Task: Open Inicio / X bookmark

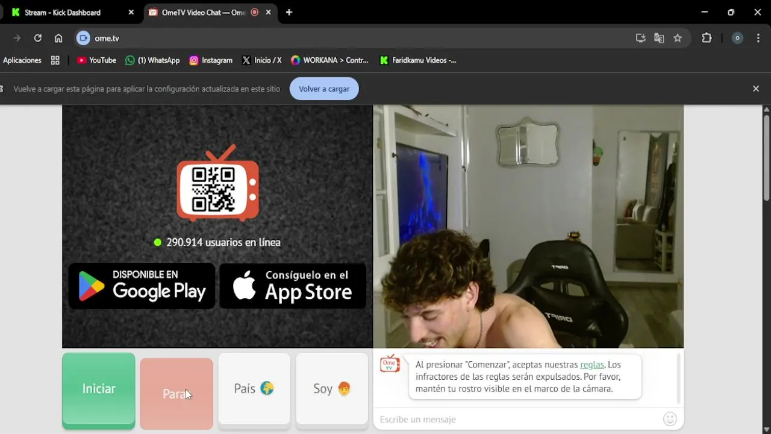Action: [x=261, y=60]
